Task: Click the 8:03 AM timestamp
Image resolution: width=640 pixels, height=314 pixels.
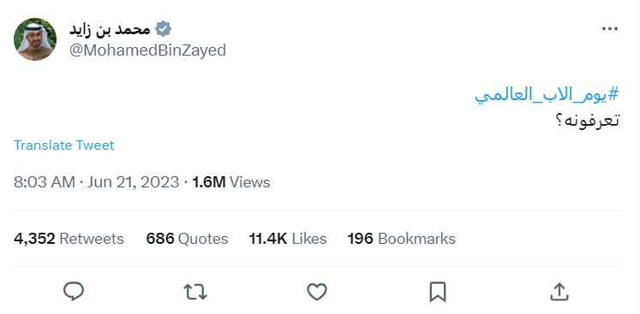Action: pos(44,182)
